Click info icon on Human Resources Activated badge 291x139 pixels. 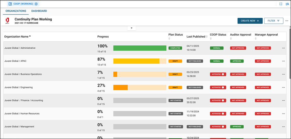[x=223, y=114]
